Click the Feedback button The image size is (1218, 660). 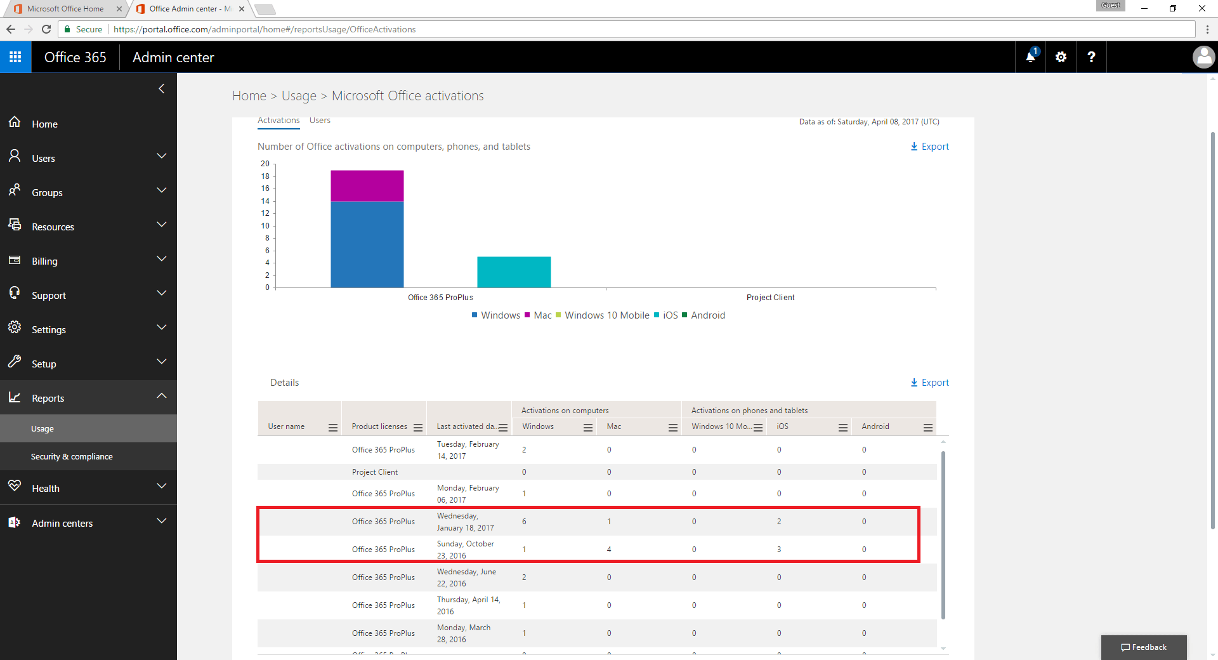1144,647
